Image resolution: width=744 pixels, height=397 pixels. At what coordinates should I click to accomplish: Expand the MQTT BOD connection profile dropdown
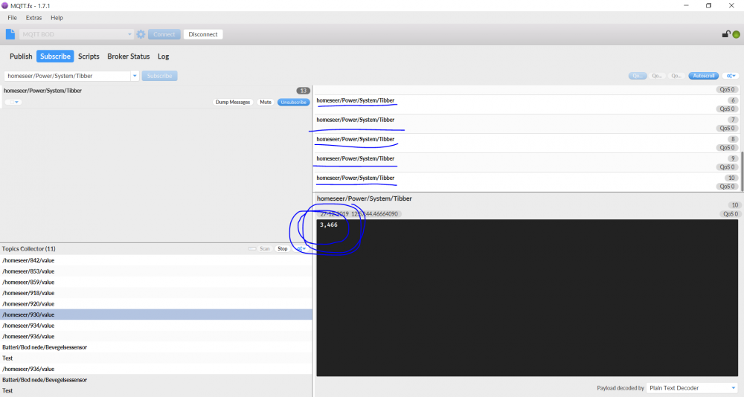click(129, 34)
